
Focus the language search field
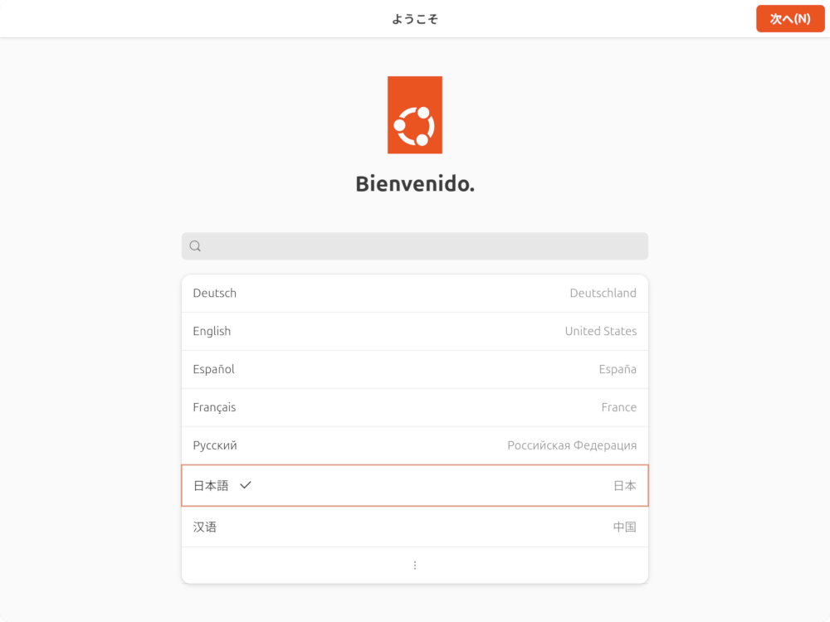coord(423,246)
